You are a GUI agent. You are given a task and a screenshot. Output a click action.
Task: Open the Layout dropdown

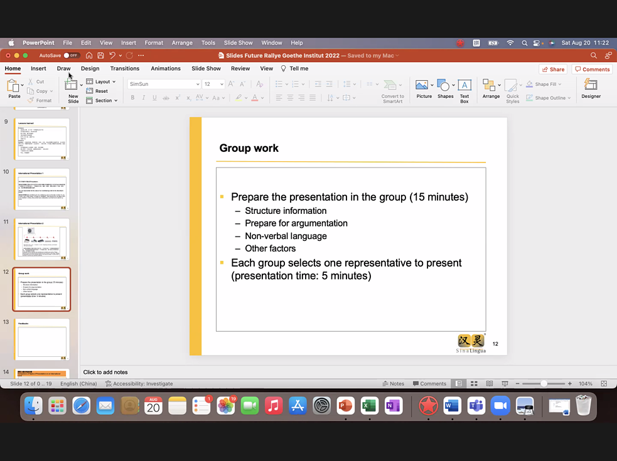(101, 81)
